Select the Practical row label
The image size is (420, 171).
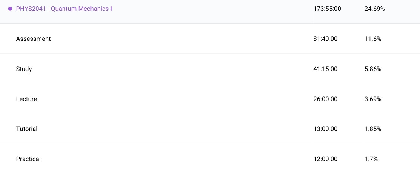28,159
